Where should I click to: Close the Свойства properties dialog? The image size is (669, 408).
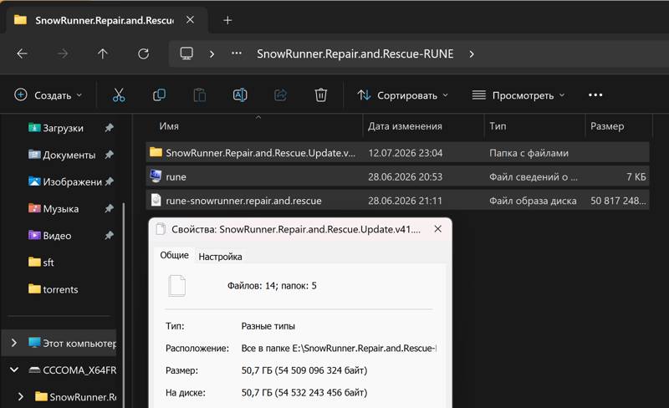tap(437, 229)
